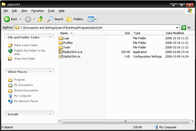
Task: Select the Tools folder icon
Action: pyautogui.click(x=61, y=47)
